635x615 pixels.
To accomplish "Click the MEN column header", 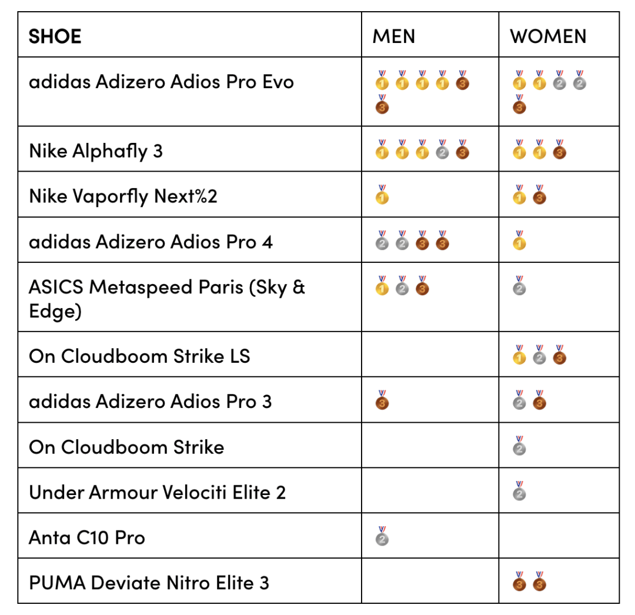I will click(x=393, y=36).
